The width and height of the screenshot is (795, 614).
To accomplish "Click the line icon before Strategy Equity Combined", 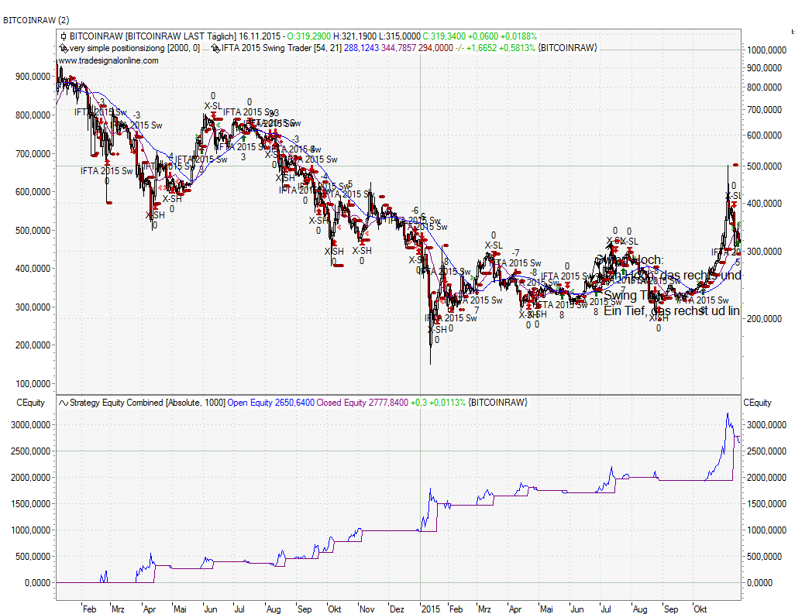I will click(63, 403).
